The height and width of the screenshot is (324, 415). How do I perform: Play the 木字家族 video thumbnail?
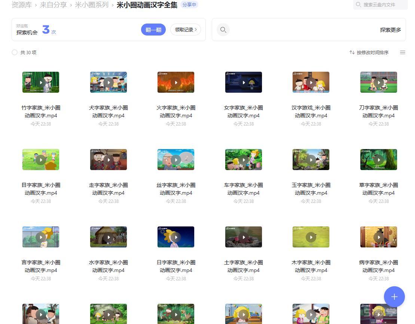pyautogui.click(x=311, y=237)
